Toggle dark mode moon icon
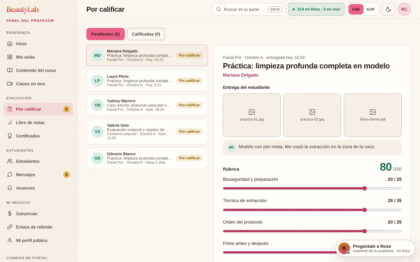Screen dimensions: 420x262 point(388,9)
